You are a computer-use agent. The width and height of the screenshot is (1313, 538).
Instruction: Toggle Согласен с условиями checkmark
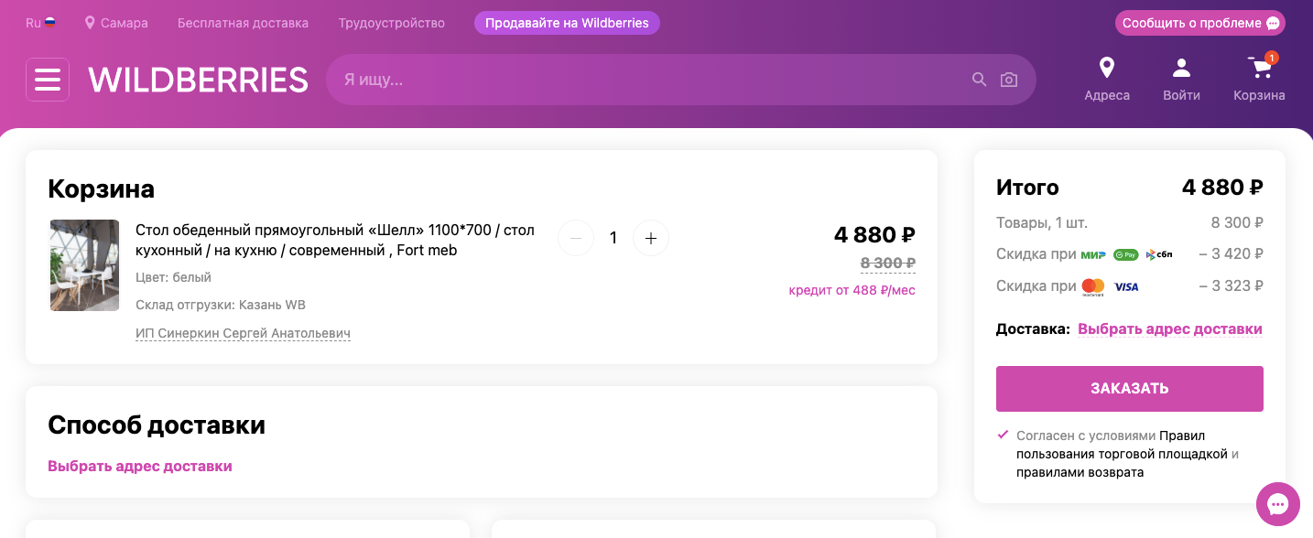click(1003, 435)
